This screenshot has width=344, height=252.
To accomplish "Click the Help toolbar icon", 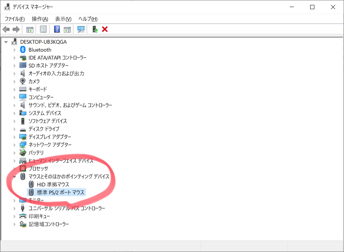I will point(57,29).
